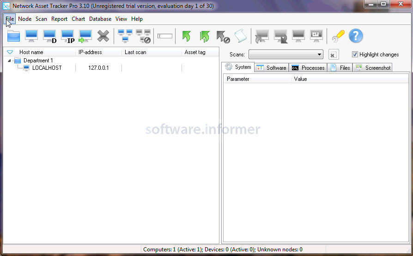This screenshot has width=413, height=256.
Task: Click the blue triangle sort icon in header
Action: pyautogui.click(x=10, y=52)
